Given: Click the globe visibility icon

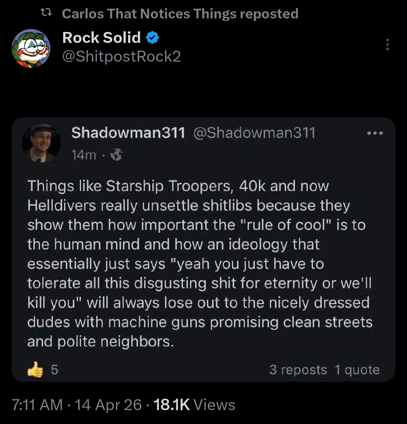Looking at the screenshot, I should (x=117, y=155).
